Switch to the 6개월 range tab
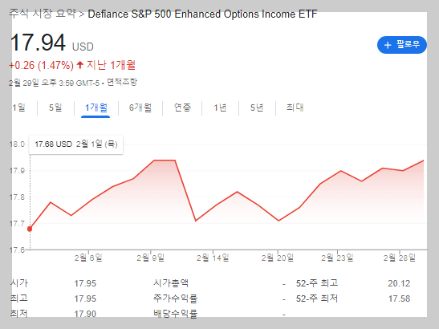Image resolution: width=439 pixels, height=329 pixels. tap(140, 108)
